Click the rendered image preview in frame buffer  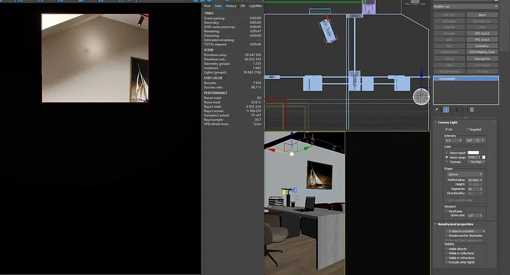(95, 58)
